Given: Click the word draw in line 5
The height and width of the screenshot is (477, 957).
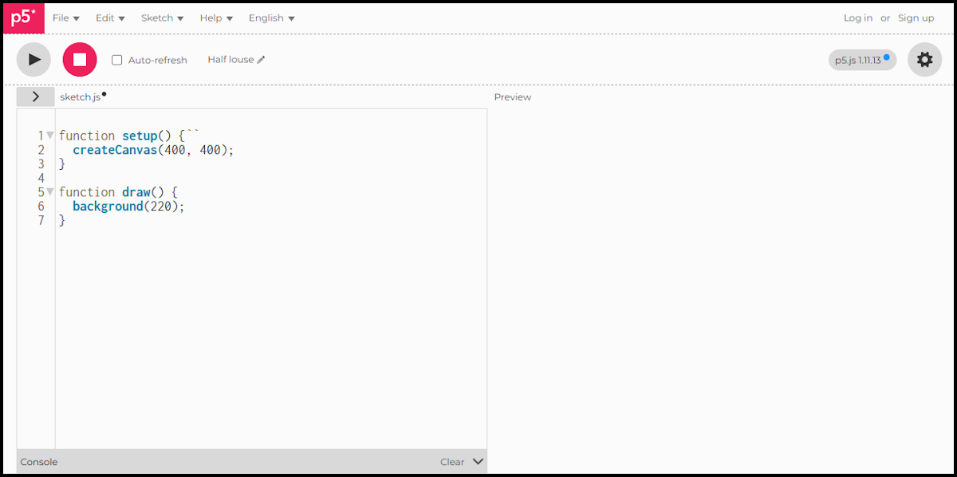Looking at the screenshot, I should (136, 192).
